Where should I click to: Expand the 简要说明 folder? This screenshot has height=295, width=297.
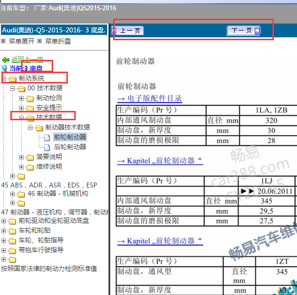point(22,157)
